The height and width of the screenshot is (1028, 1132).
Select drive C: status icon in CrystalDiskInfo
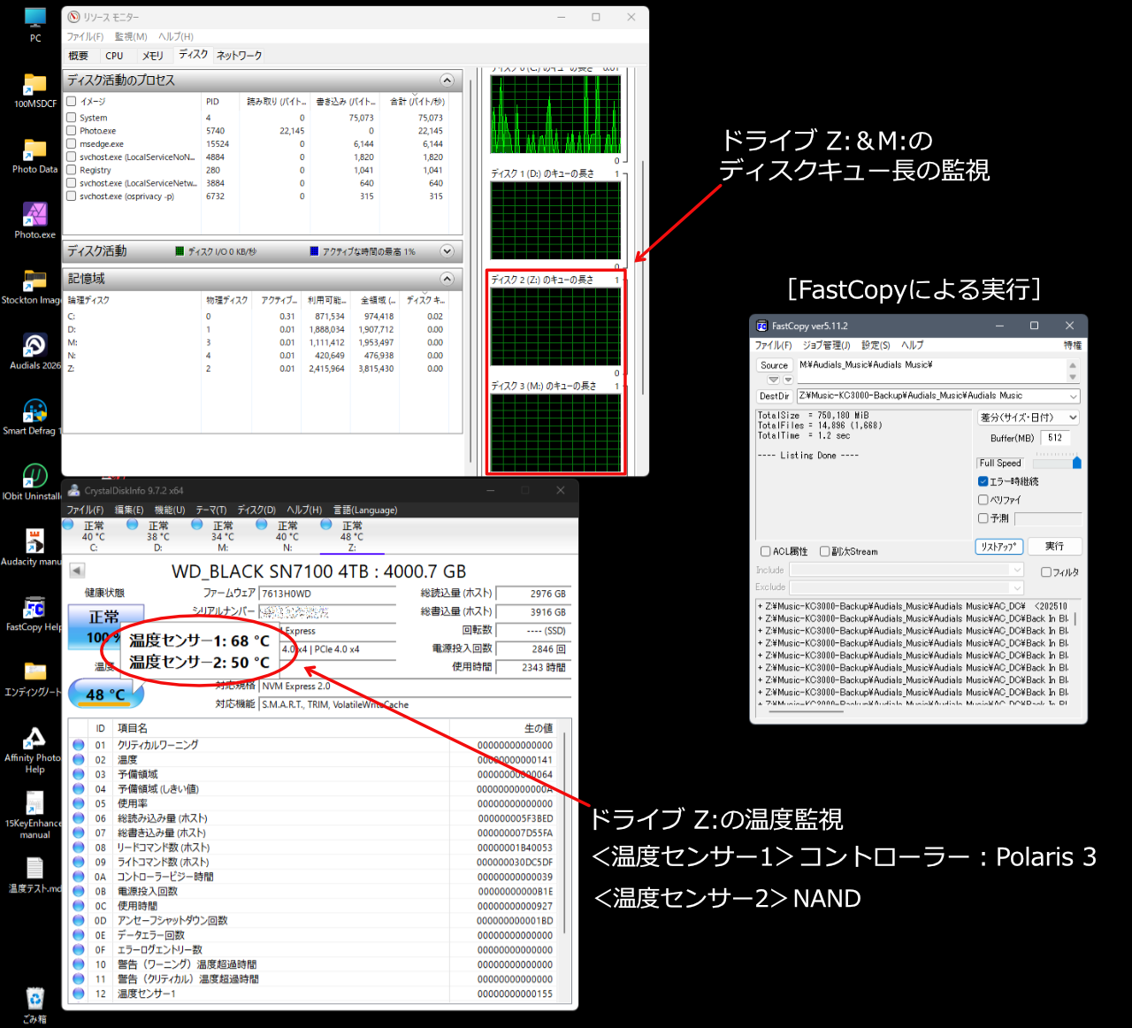coord(68,525)
